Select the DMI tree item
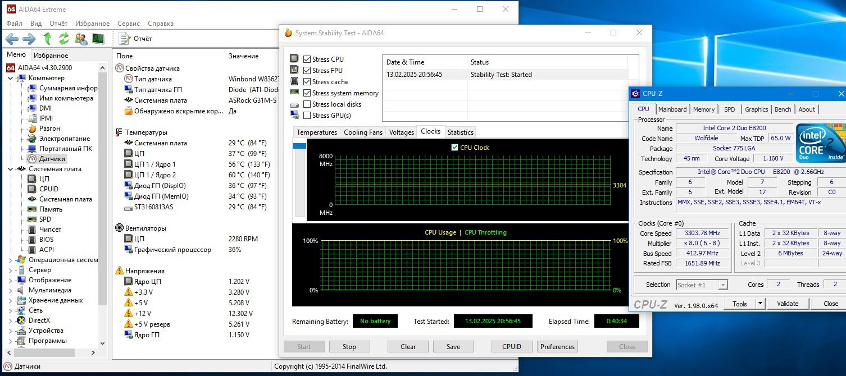The image size is (846, 376). point(40,108)
